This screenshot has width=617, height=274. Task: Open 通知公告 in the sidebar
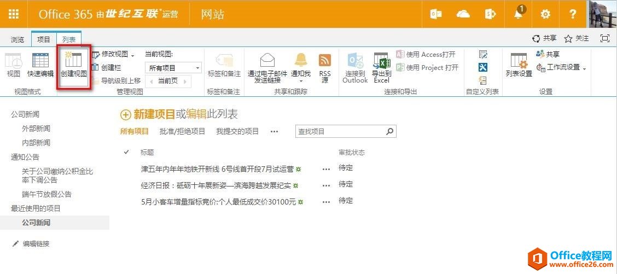click(25, 157)
